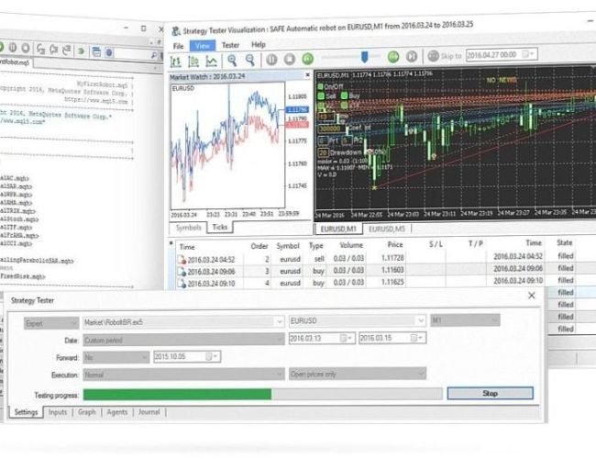Stop the visualization playback
The height and width of the screenshot is (459, 596).
pyautogui.click(x=290, y=59)
